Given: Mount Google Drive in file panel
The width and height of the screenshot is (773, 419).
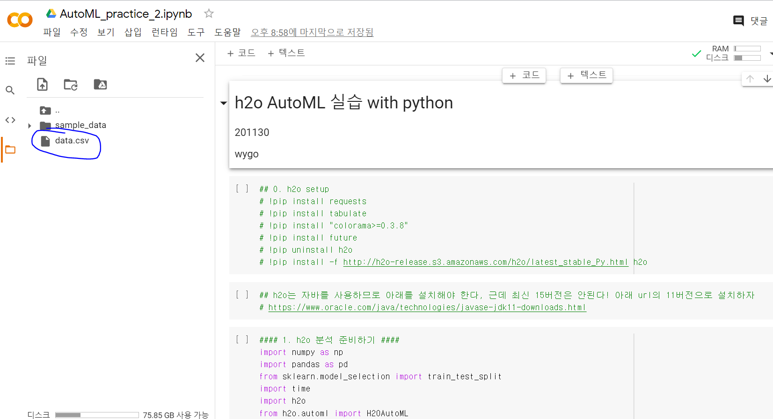Looking at the screenshot, I should tap(100, 85).
